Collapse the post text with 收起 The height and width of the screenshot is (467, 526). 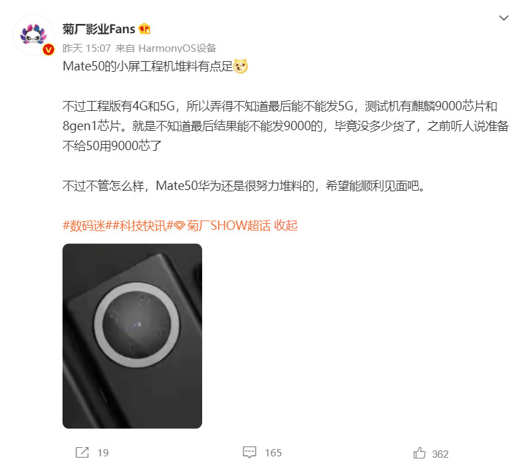tap(285, 226)
